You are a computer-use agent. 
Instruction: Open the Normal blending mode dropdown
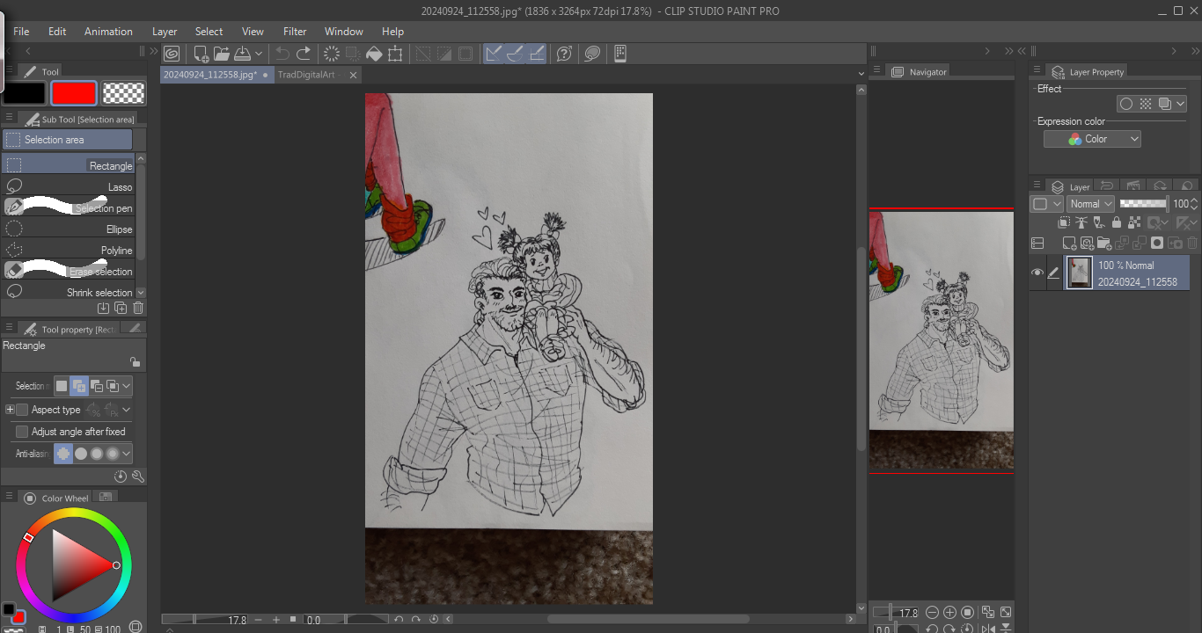coord(1091,203)
